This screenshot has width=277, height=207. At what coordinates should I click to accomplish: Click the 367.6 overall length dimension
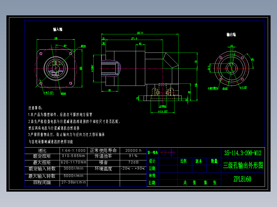tap(140, 32)
